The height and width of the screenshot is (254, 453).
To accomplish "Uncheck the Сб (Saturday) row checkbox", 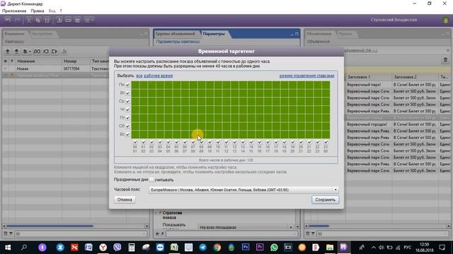I will point(127,126).
